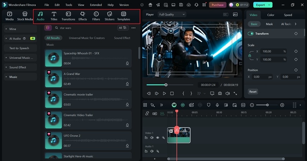This screenshot has height=161, width=307.
Task: Open the snapshot image view icon in player header
Action: pos(235,15)
